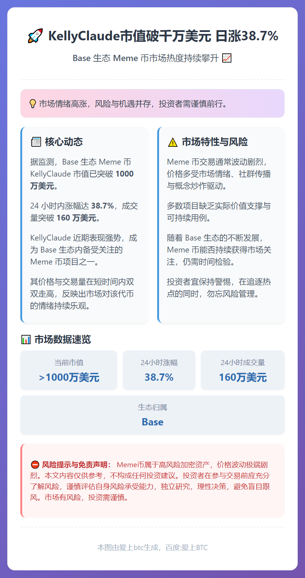Select the 当前市值 >1000万美元 data card
This screenshot has width=305, height=578.
69,370
